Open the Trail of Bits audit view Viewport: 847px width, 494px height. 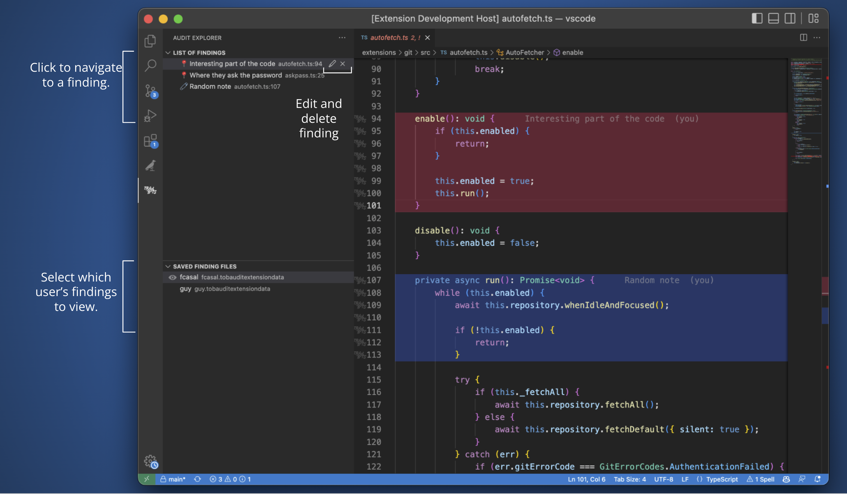(x=150, y=190)
